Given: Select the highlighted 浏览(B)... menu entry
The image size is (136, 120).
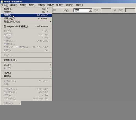Looking at the screenshot, I should (26, 15).
